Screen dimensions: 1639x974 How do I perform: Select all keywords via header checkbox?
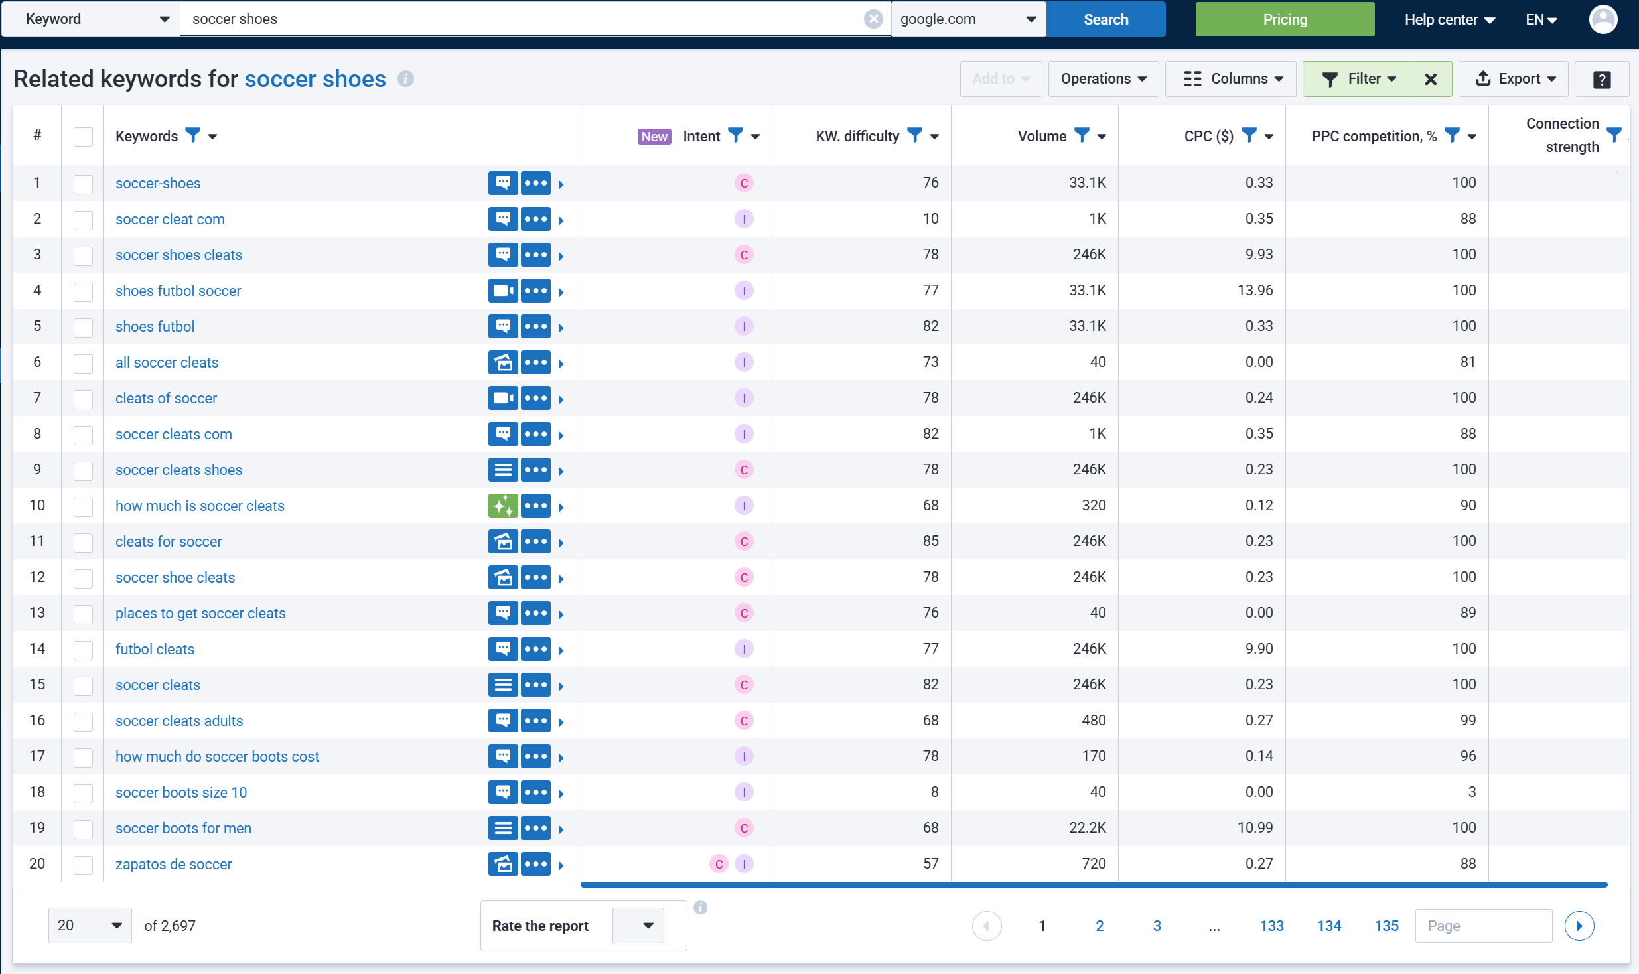pyautogui.click(x=83, y=137)
